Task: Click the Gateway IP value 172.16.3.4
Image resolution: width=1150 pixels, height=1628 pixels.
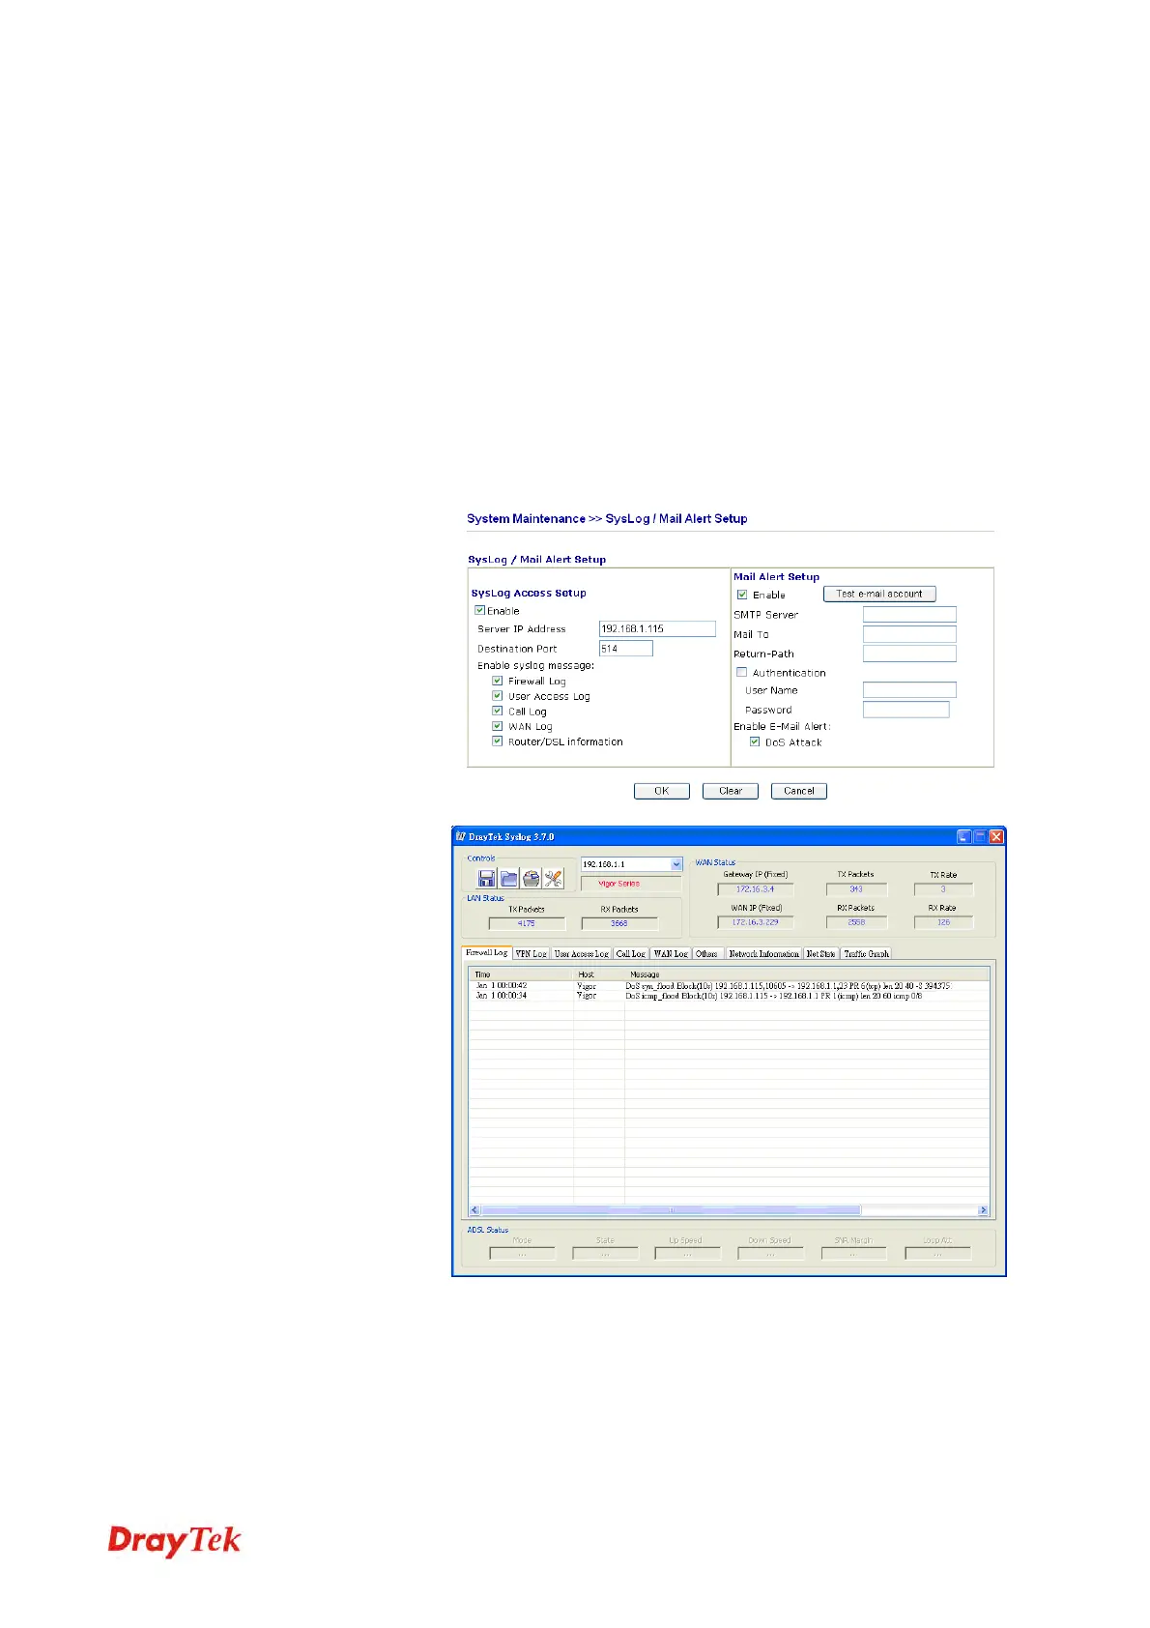Action: pos(756,889)
